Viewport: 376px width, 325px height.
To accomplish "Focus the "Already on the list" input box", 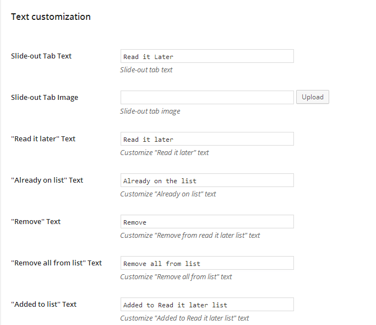I will coord(207,180).
